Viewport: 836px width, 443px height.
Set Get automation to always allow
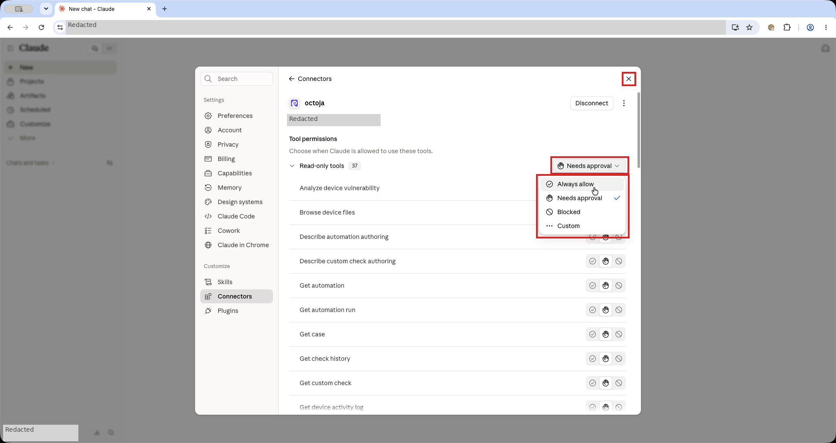click(592, 285)
